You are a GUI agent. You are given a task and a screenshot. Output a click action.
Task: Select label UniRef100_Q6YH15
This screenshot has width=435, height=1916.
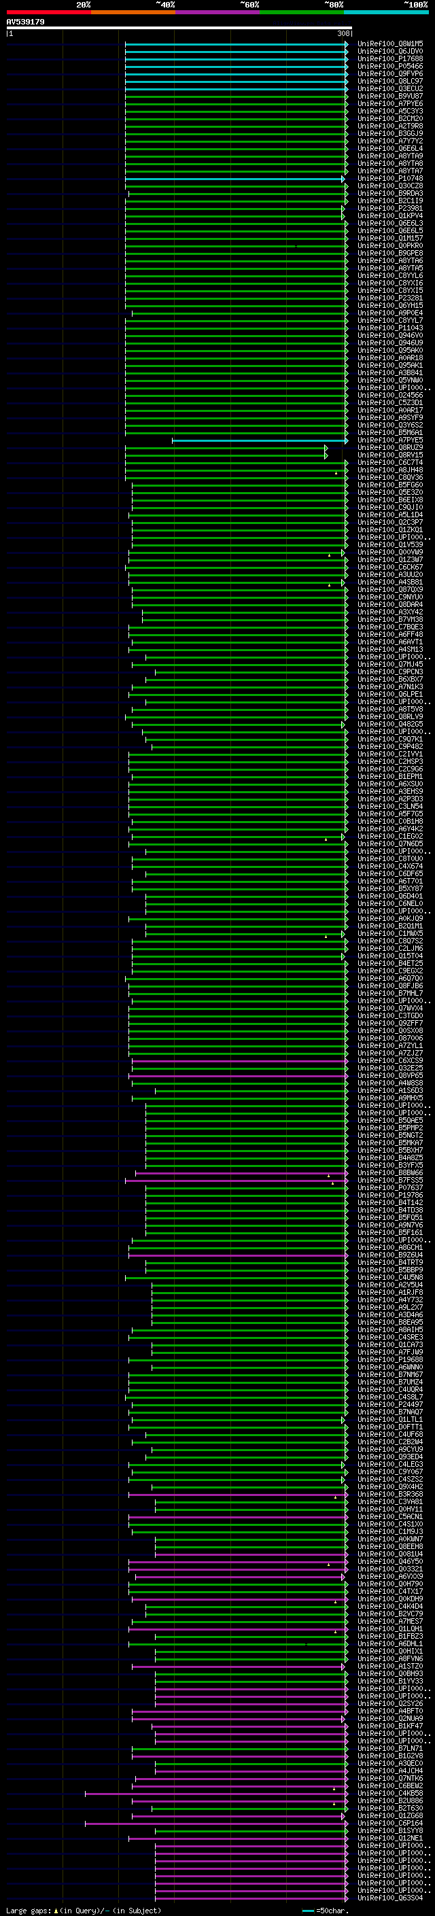point(390,306)
